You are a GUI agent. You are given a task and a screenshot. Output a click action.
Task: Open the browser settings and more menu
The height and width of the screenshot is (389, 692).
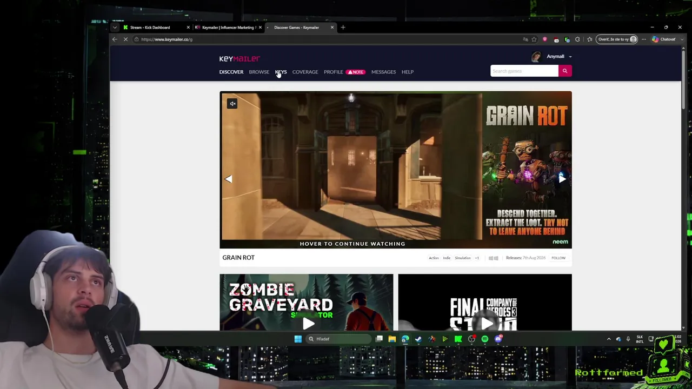coord(643,39)
